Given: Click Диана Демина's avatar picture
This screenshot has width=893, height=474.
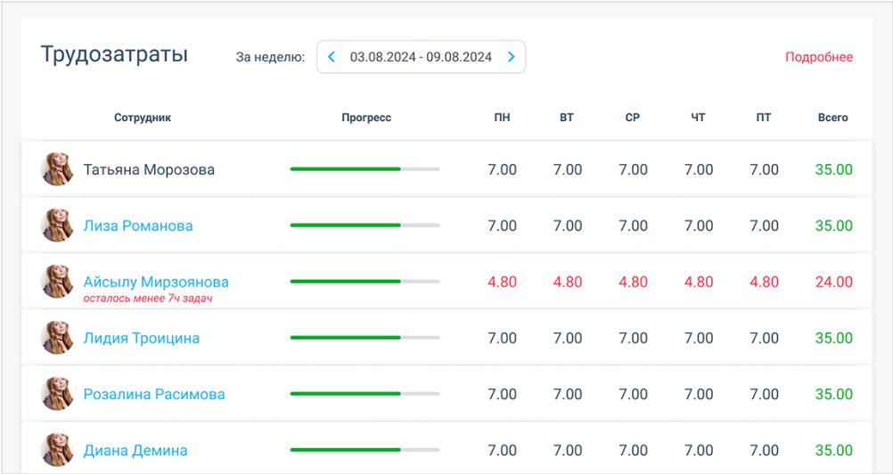Looking at the screenshot, I should coord(57,450).
